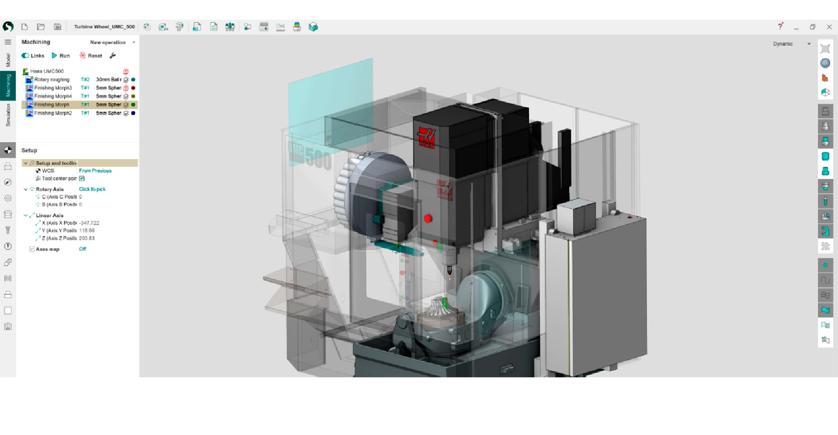Click the Reset button
This screenshot has width=838, height=435.
point(91,55)
